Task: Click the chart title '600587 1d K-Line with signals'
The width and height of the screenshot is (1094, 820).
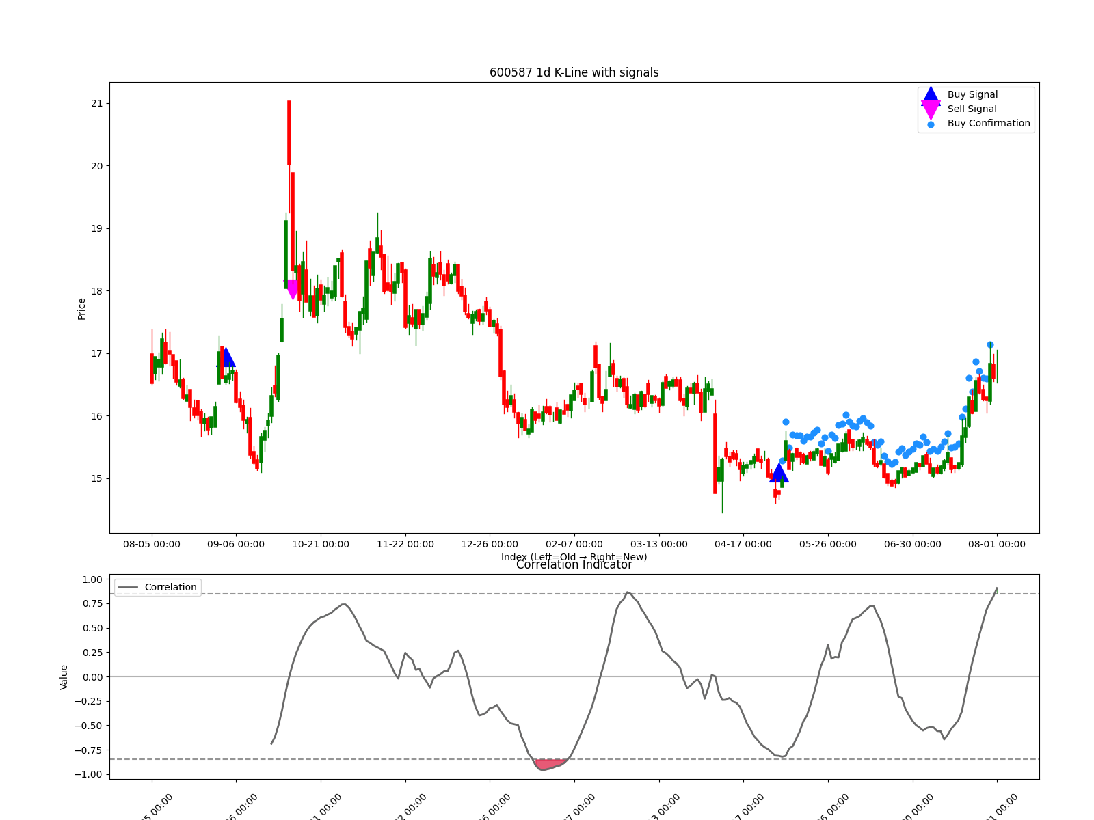Action: [x=574, y=72]
